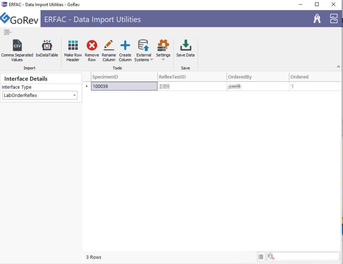
Task: Open the Interface Type combo box
Action: pyautogui.click(x=40, y=95)
